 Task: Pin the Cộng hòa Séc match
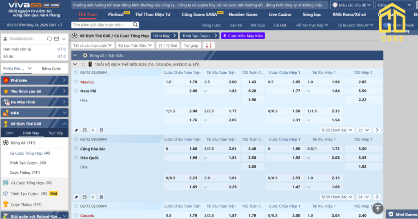(76, 197)
